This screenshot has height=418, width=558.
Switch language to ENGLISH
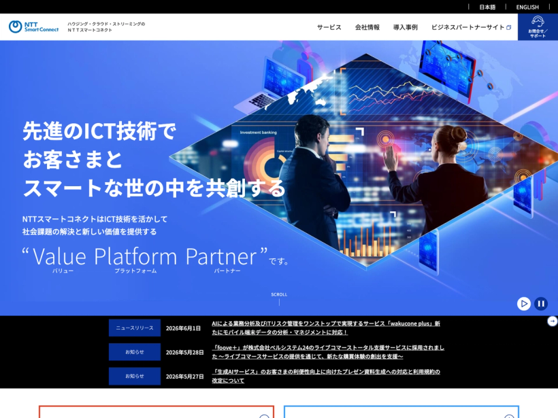[527, 7]
